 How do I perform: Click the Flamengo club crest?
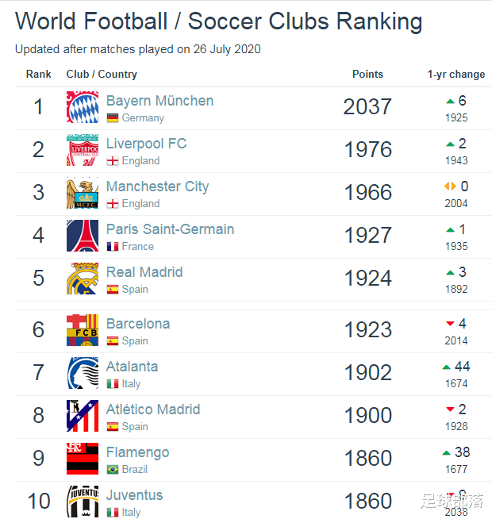pos(83,459)
